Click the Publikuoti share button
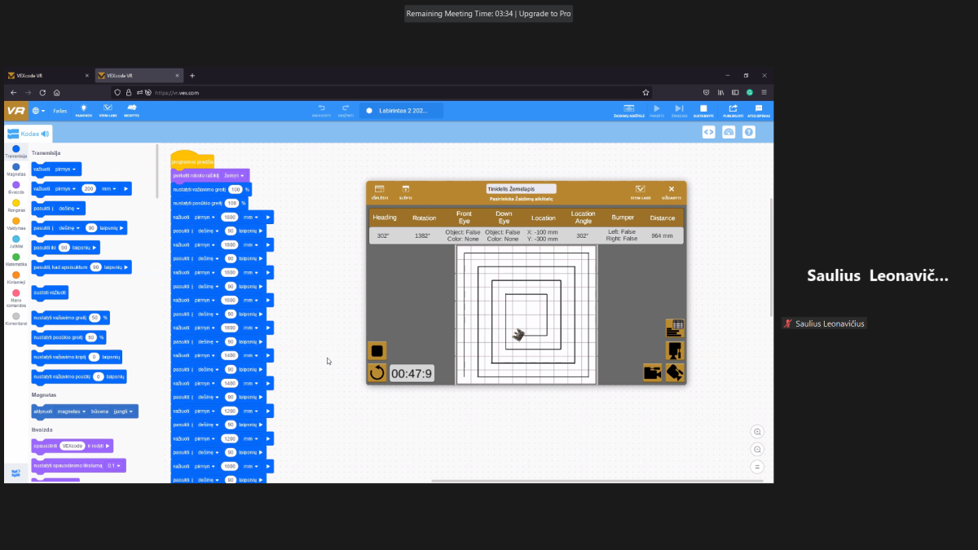The width and height of the screenshot is (978, 550). [733, 110]
